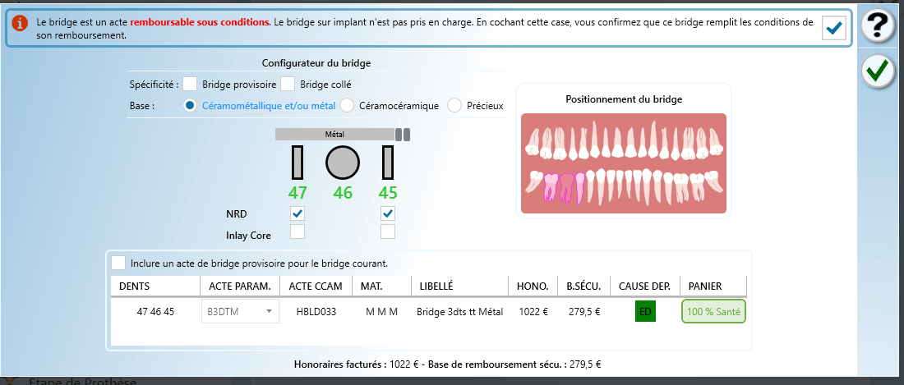Tick the Bridge collé checkbox
Image resolution: width=904 pixels, height=385 pixels.
(288, 84)
